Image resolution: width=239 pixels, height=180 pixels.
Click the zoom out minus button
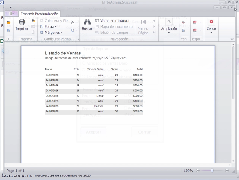[198, 171]
